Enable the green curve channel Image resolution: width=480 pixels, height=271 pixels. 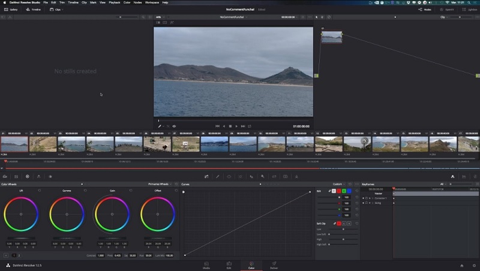(x=344, y=191)
